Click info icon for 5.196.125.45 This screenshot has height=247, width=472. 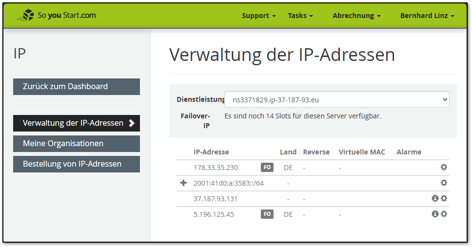435,214
